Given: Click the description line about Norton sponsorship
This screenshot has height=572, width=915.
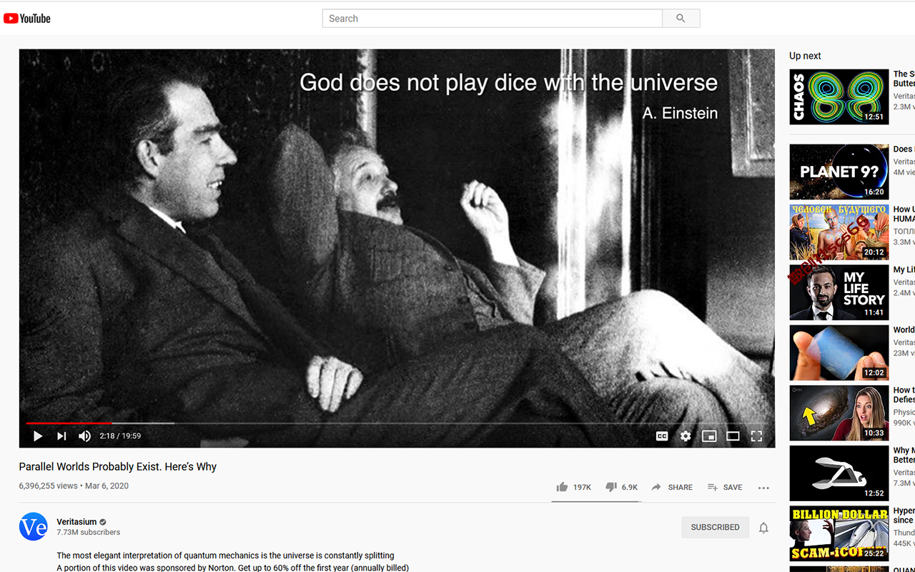Looking at the screenshot, I should pyautogui.click(x=233, y=568).
